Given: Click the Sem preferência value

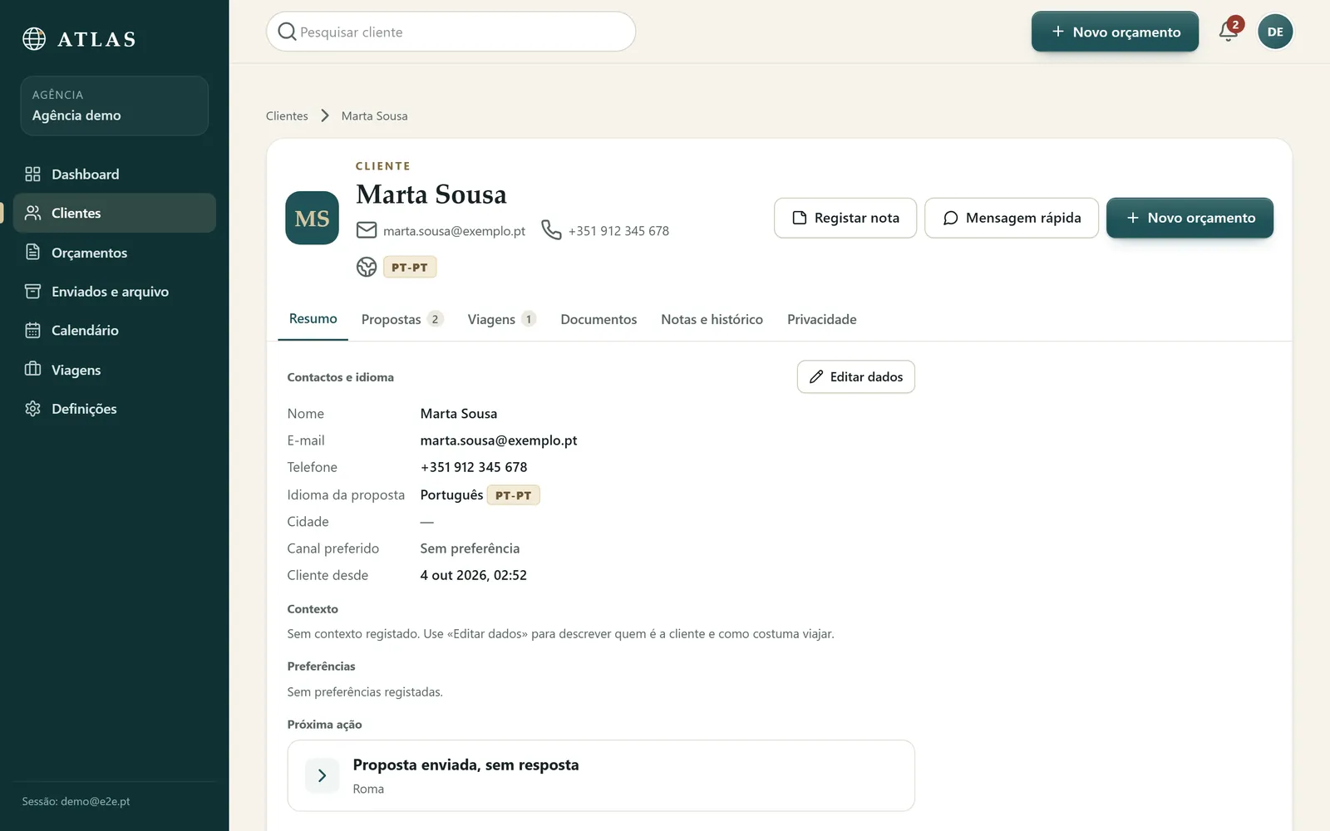Looking at the screenshot, I should 470,548.
